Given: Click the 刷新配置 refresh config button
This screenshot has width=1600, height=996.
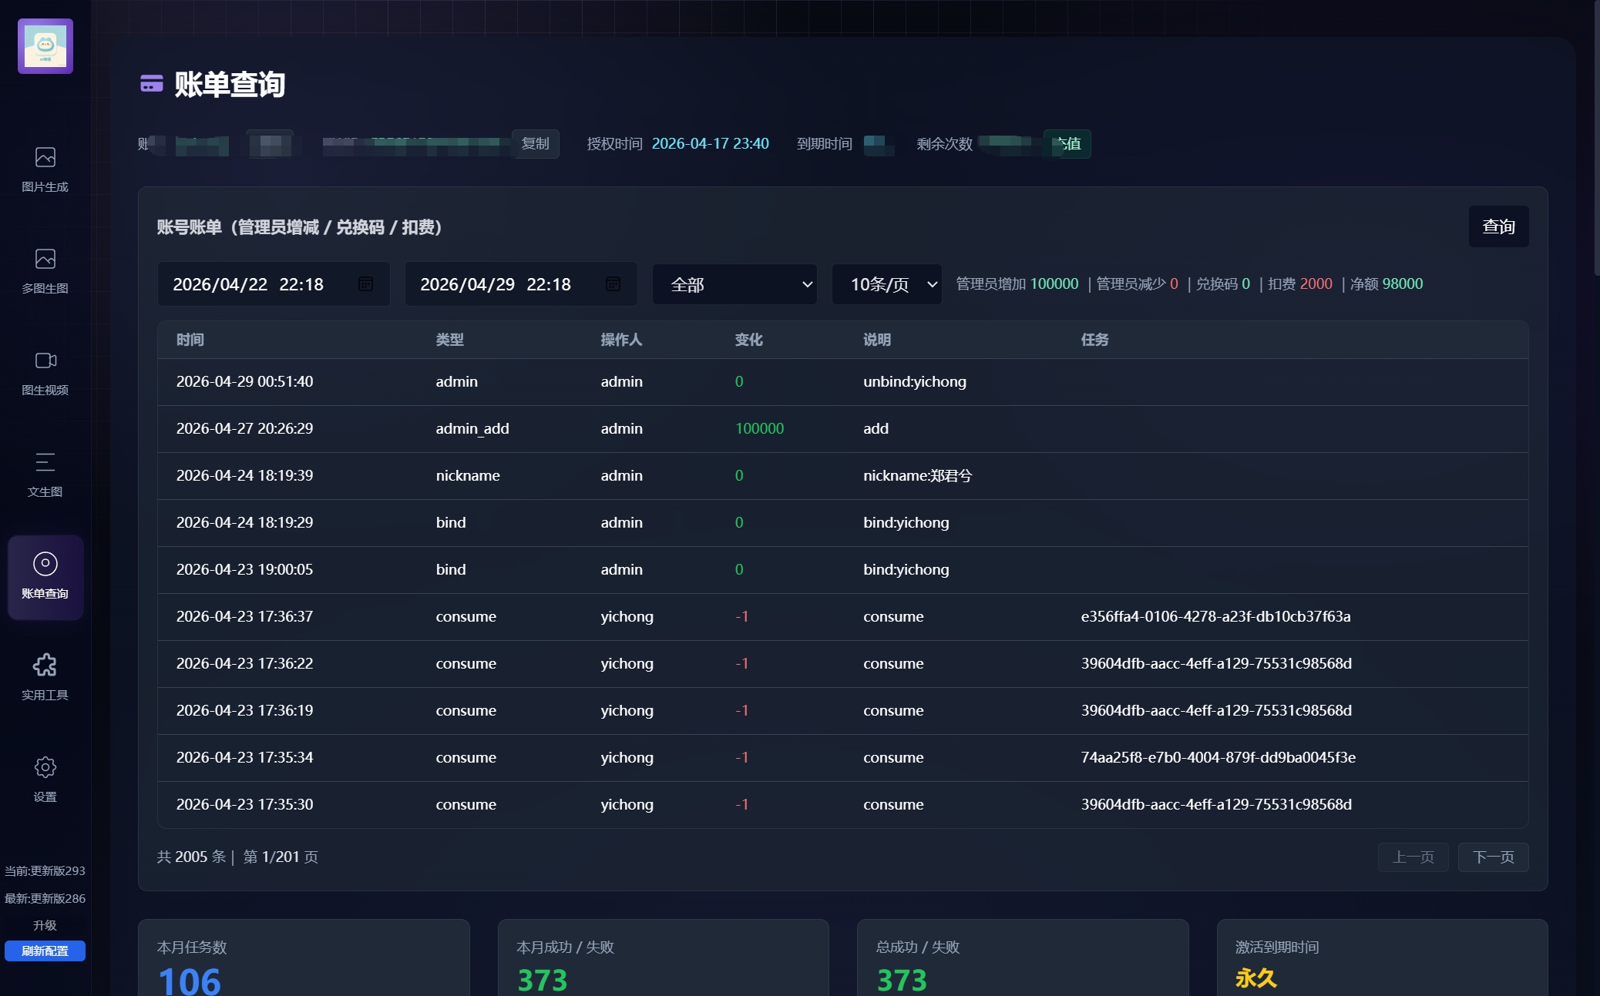Looking at the screenshot, I should [45, 951].
